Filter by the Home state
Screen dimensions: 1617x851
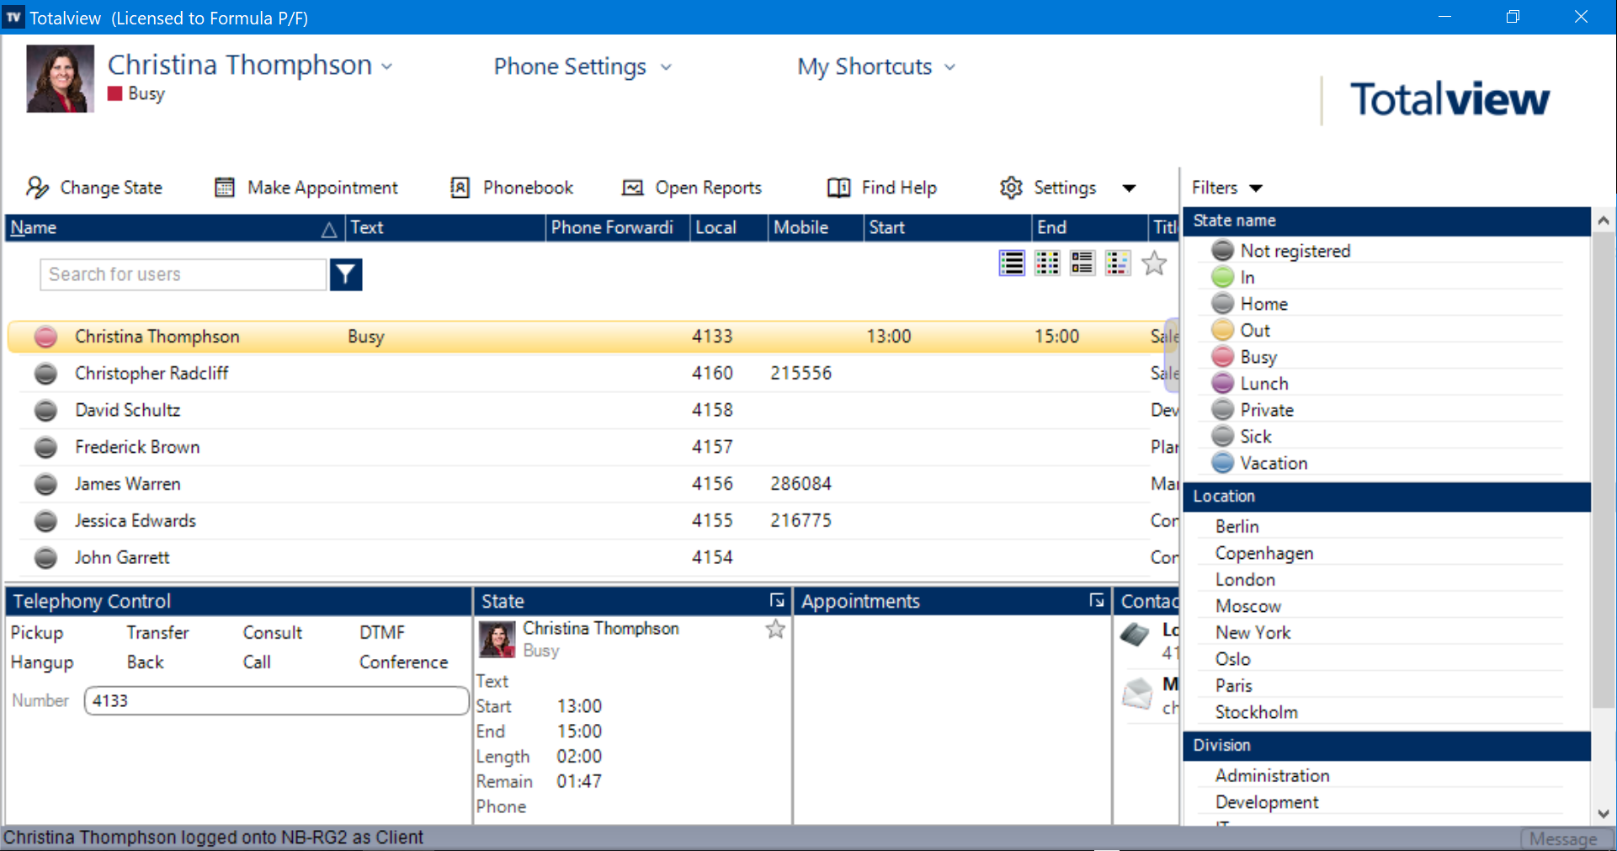click(1263, 304)
